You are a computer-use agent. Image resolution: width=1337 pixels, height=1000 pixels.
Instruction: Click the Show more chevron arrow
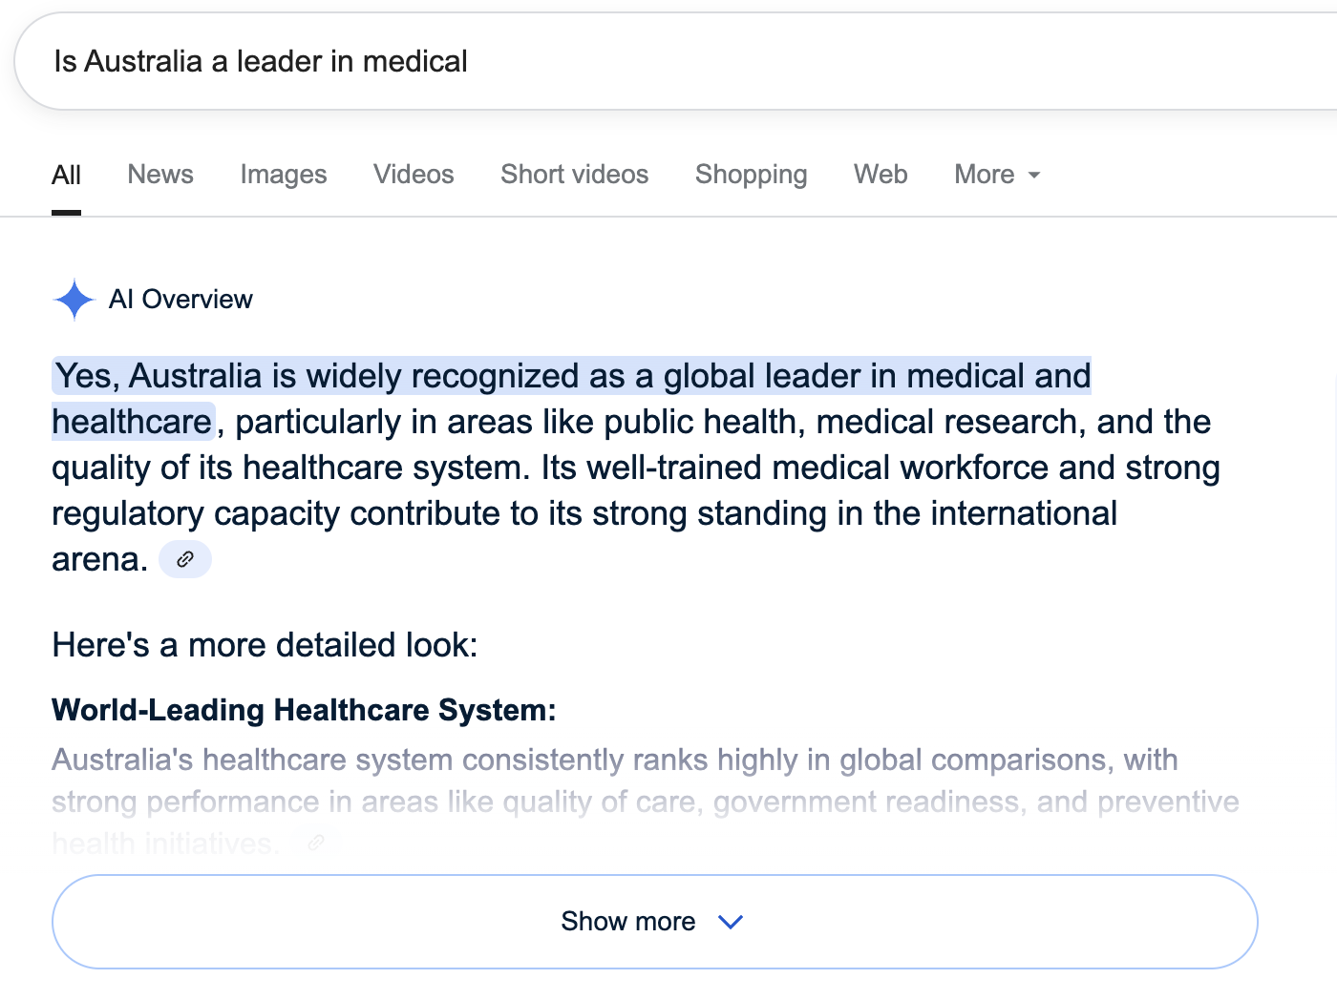731,922
